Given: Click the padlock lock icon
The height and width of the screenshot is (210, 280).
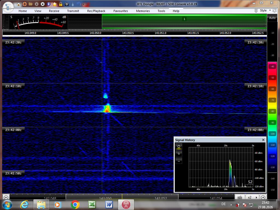Looking at the screenshot, I should click(61, 4).
